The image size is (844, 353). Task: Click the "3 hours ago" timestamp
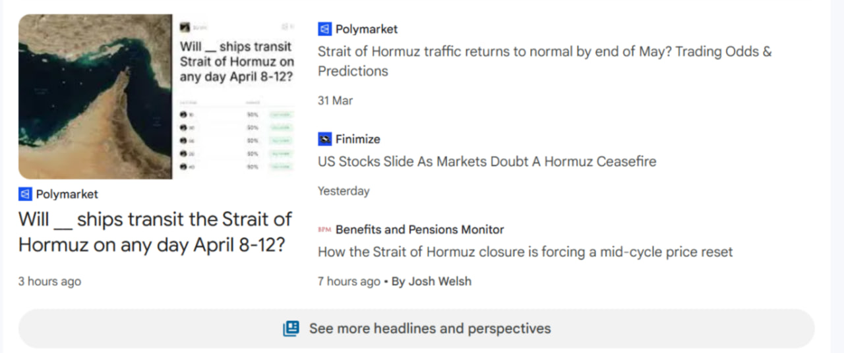pos(49,281)
